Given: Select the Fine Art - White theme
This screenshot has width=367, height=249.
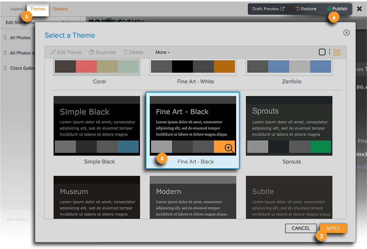Looking at the screenshot, I should (193, 71).
